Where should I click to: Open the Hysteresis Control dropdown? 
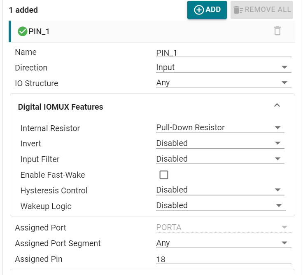(x=220, y=190)
